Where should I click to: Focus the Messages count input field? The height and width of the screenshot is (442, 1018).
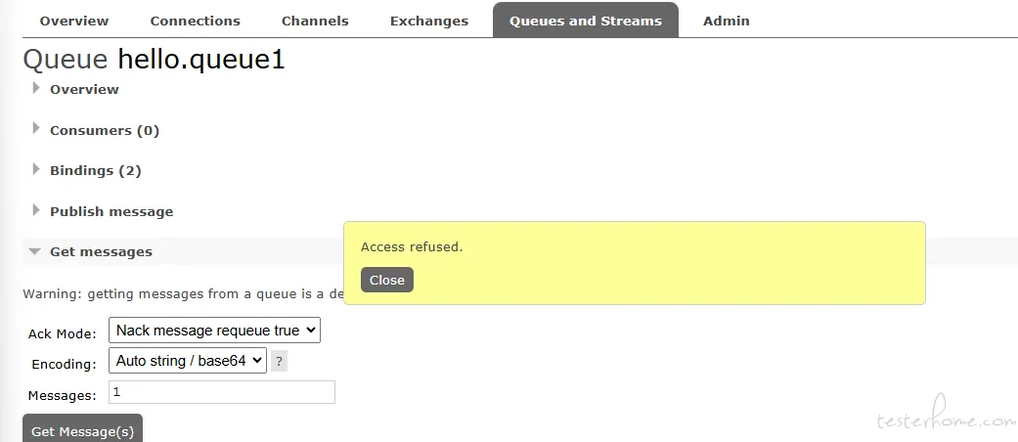[x=221, y=392]
